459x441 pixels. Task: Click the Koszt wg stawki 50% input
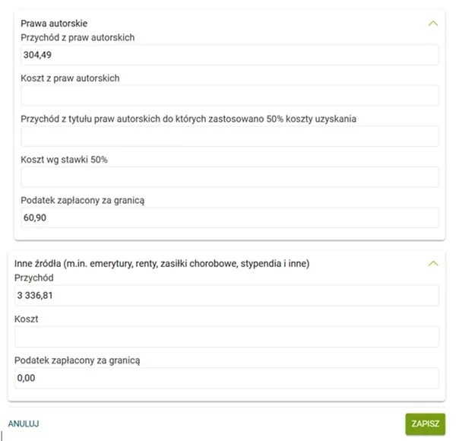pos(230,177)
